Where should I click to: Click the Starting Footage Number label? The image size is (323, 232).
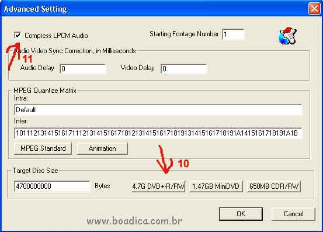184,34
